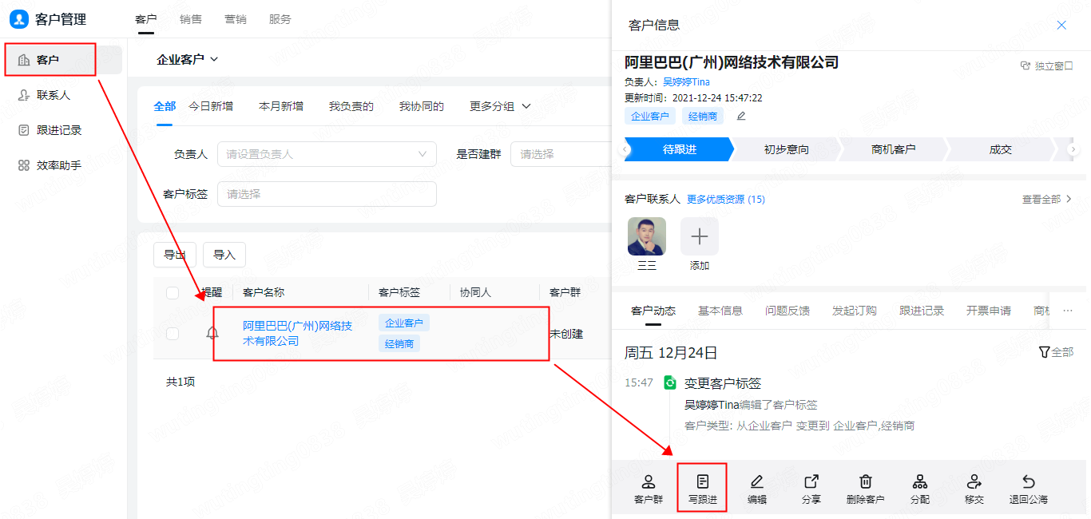Click the 导入 button

(224, 255)
